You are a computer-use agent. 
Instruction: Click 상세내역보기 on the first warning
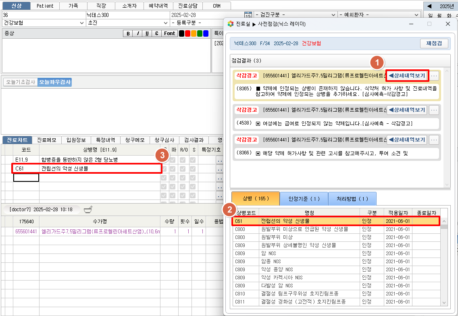(407, 75)
